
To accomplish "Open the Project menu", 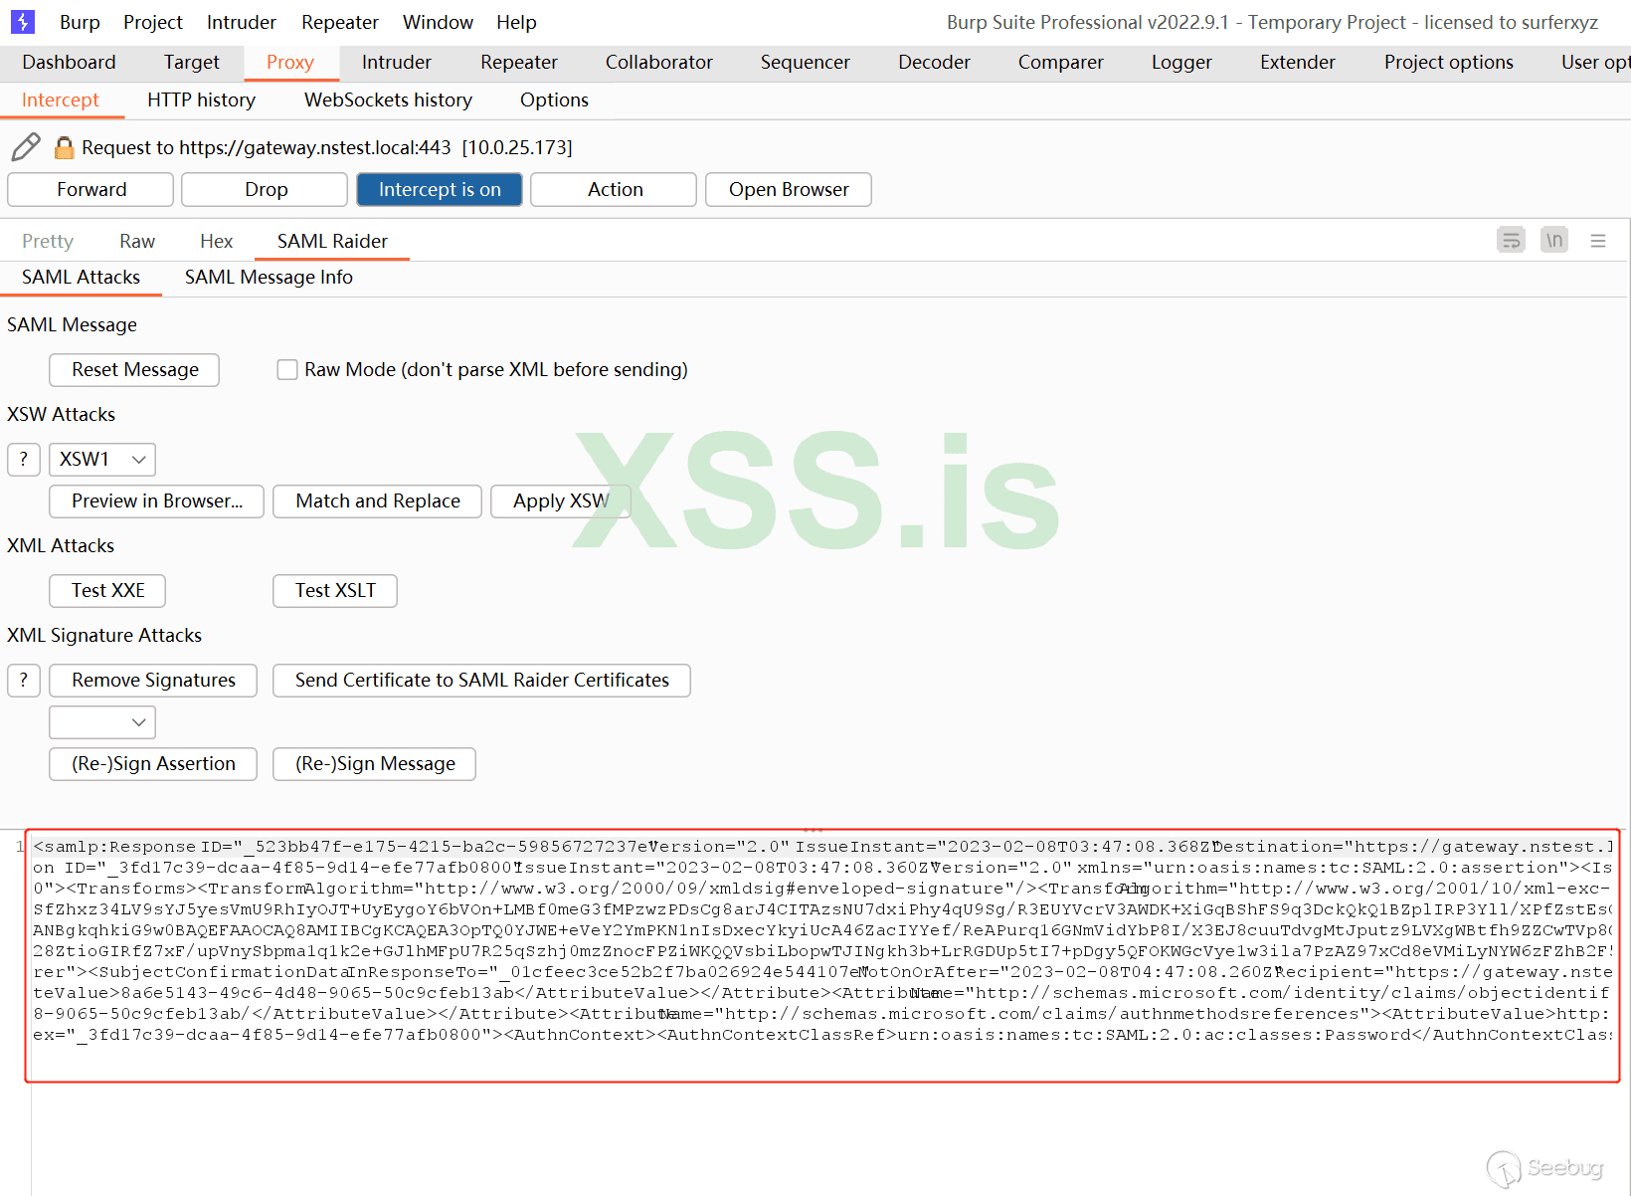I will coord(153,22).
